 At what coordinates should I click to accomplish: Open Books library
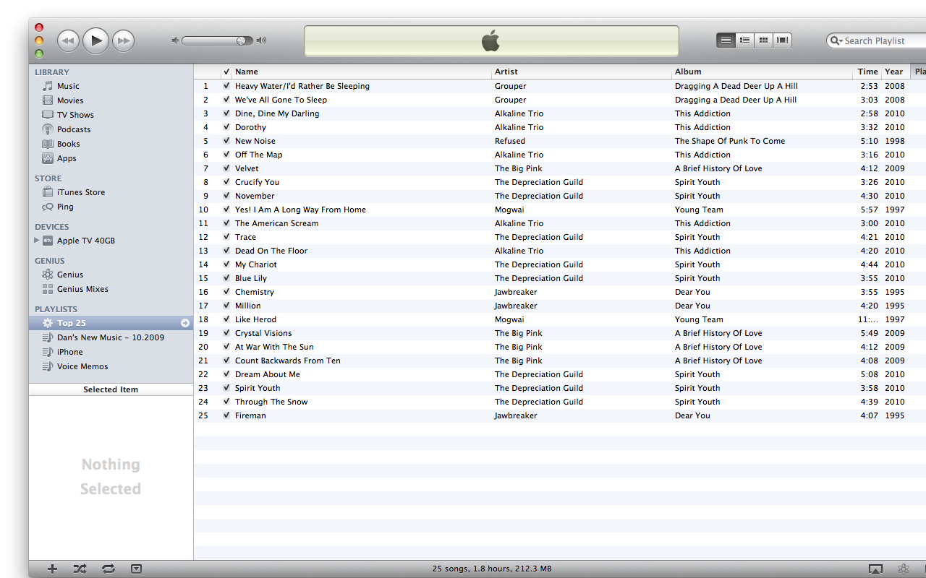pyautogui.click(x=68, y=144)
